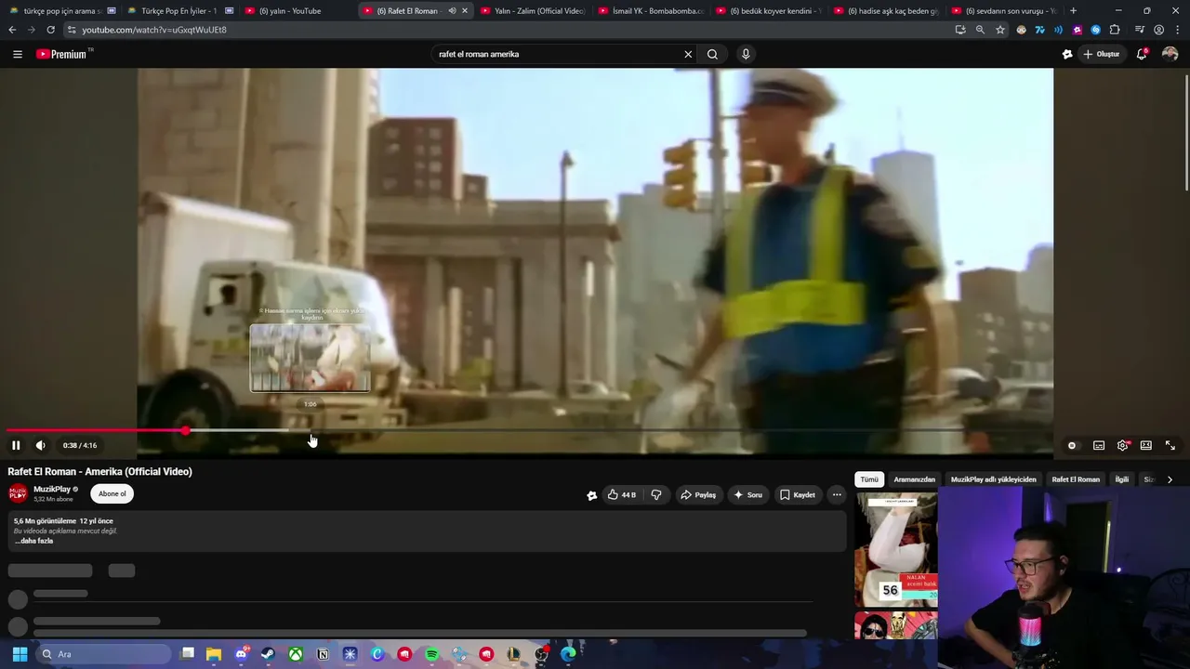The height and width of the screenshot is (669, 1190).
Task: Select the Aramanızdan filter chip
Action: coord(915,479)
